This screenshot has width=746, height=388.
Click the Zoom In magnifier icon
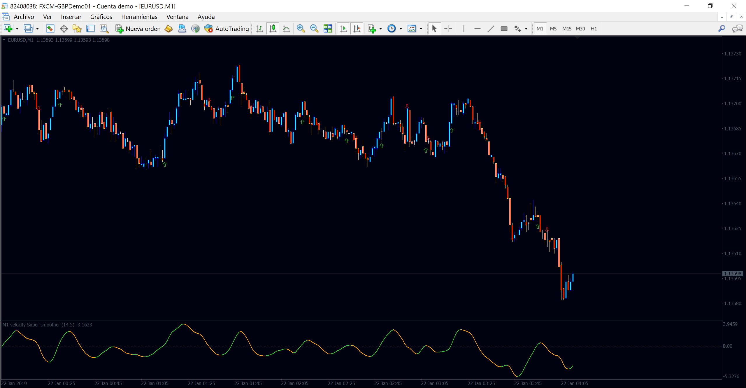pyautogui.click(x=301, y=29)
